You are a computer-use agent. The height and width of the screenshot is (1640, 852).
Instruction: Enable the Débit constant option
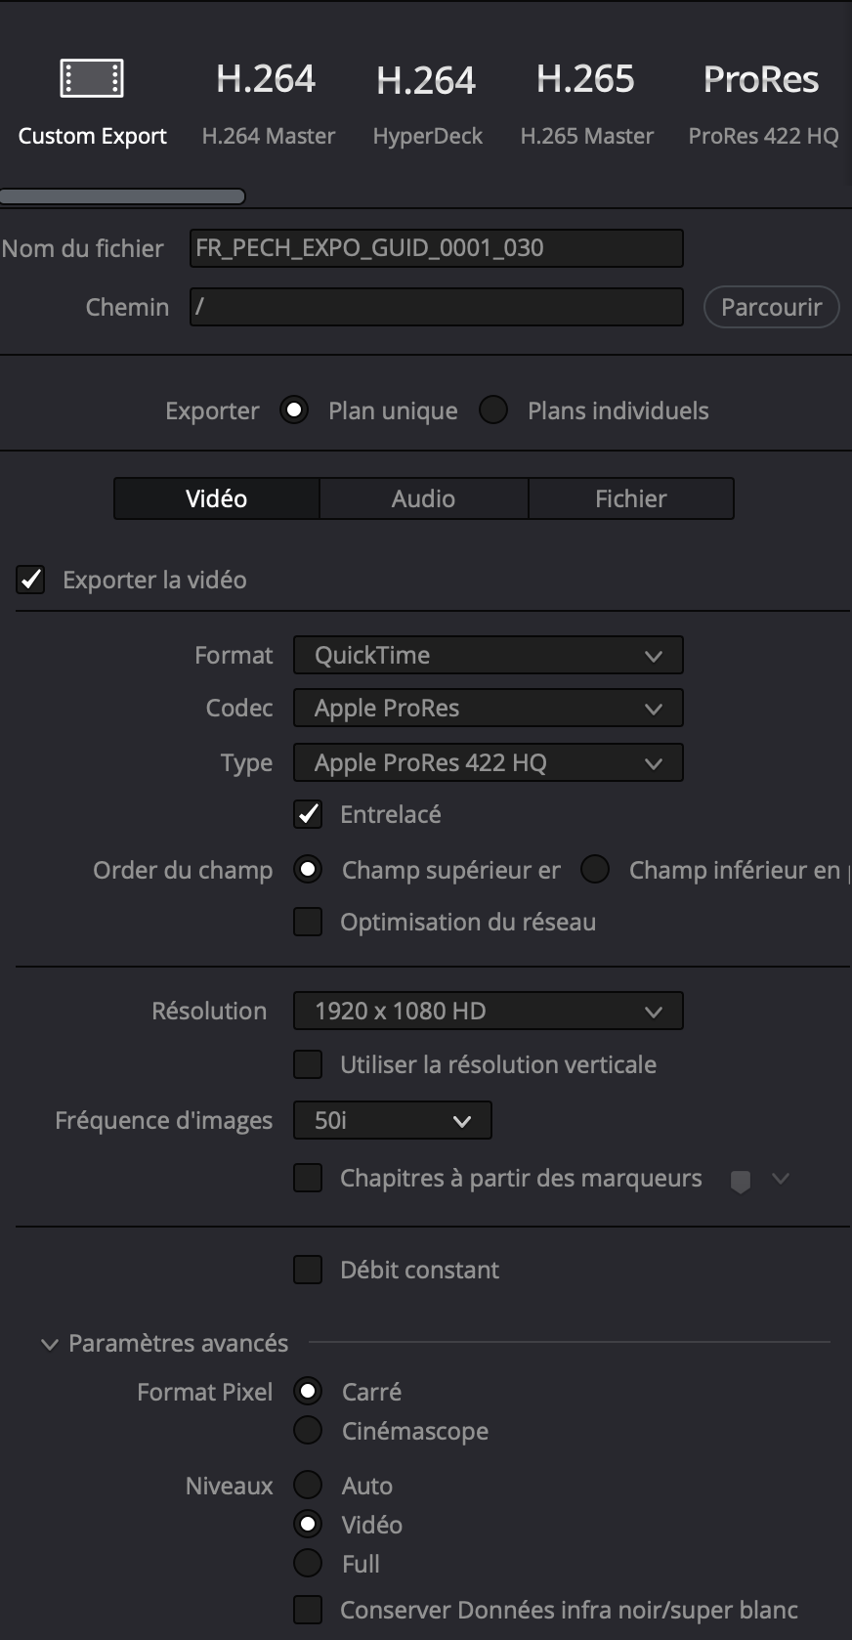click(x=308, y=1269)
